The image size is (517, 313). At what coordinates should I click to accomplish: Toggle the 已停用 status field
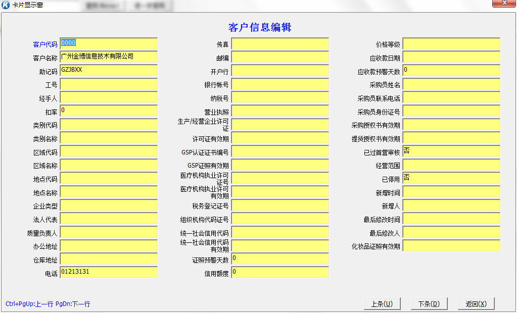[451, 178]
